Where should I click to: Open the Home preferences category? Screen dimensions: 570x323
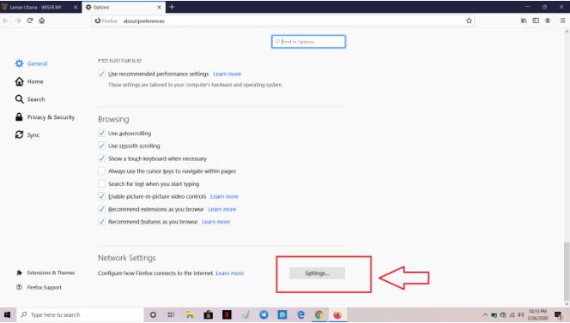pos(29,81)
